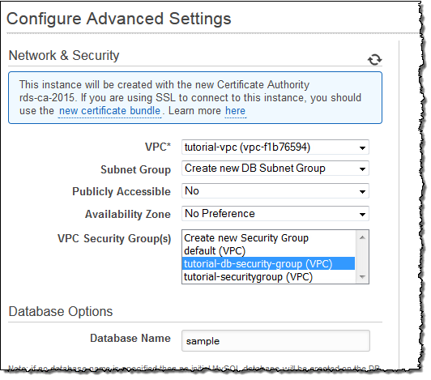Screen dimensions: 431x380
Task: Select 'Create new Security Group' in list
Action: (x=268, y=238)
